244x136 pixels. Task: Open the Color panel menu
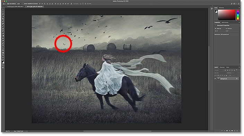(x=239, y=8)
